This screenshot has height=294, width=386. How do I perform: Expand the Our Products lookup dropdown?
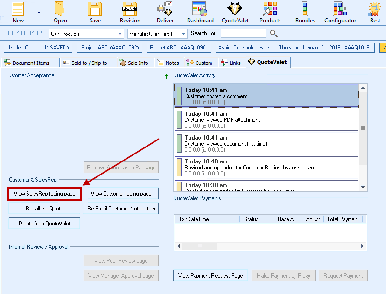coord(120,34)
